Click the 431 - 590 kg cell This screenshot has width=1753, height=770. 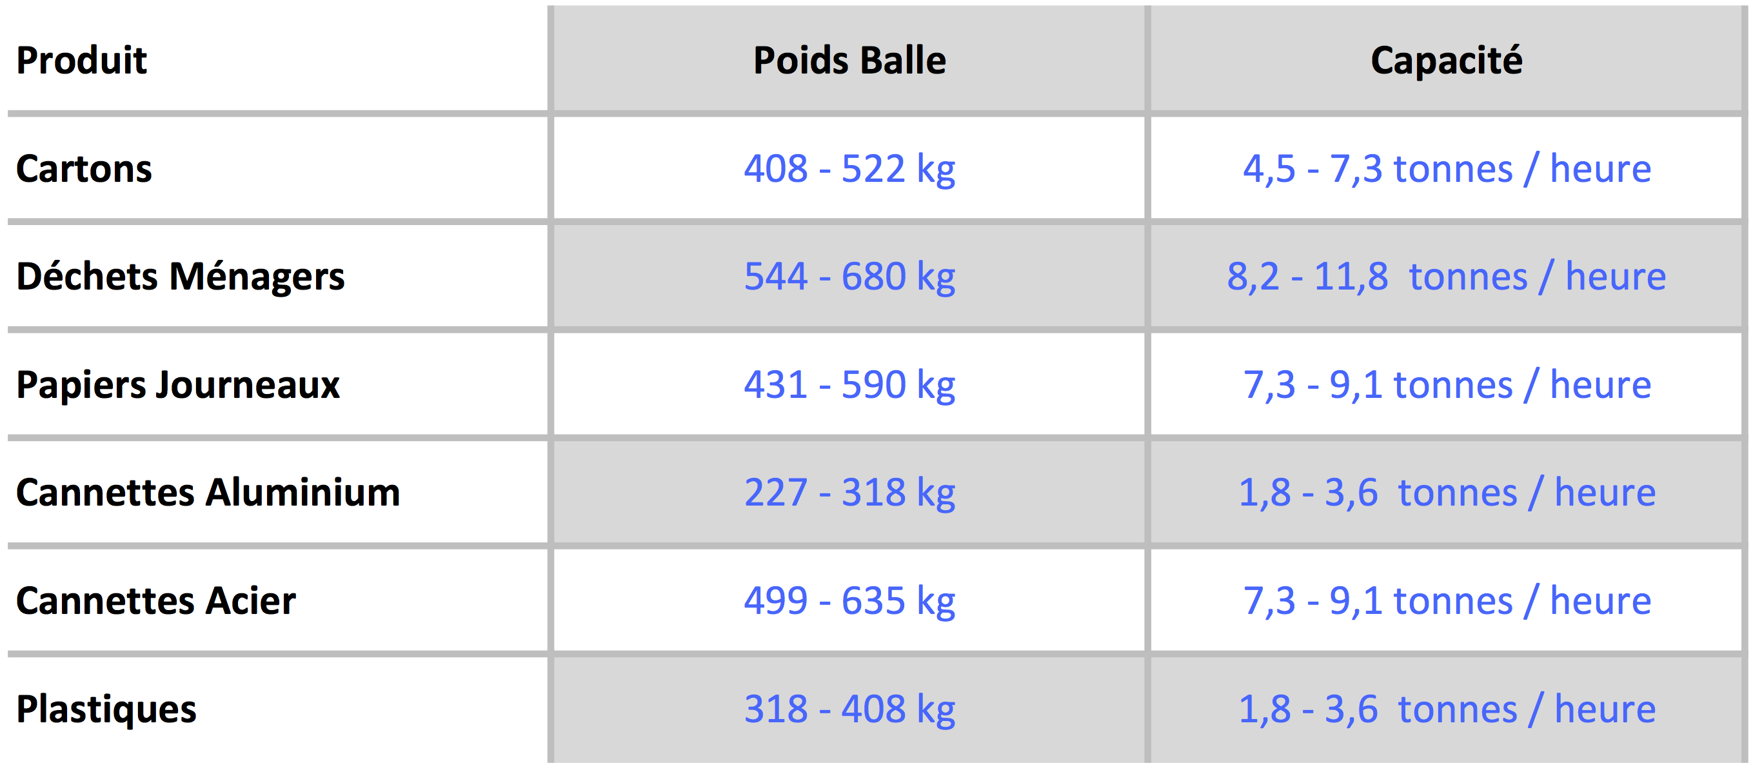(849, 384)
